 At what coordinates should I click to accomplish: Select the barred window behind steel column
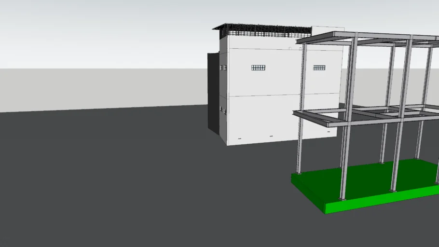(x=319, y=68)
